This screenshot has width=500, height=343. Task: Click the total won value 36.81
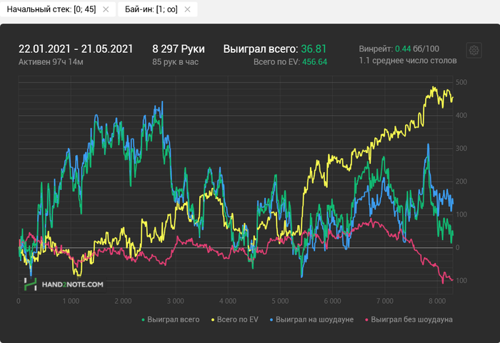coord(314,49)
